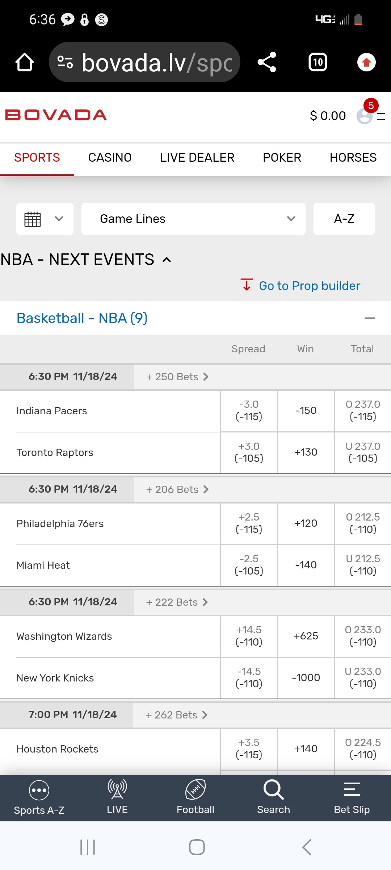Select Indiana Pacers -3.0 spread bet
Screen dimensions: 391x870
point(249,411)
